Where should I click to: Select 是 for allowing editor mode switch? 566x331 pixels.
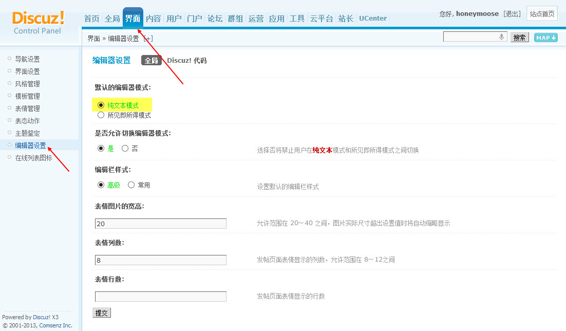101,149
